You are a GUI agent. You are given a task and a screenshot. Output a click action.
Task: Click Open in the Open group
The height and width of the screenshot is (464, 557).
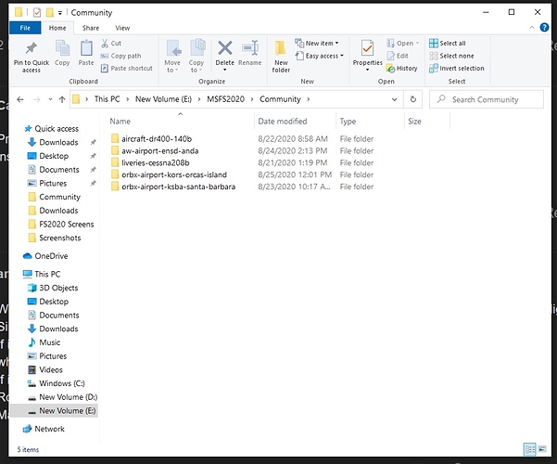coord(403,43)
